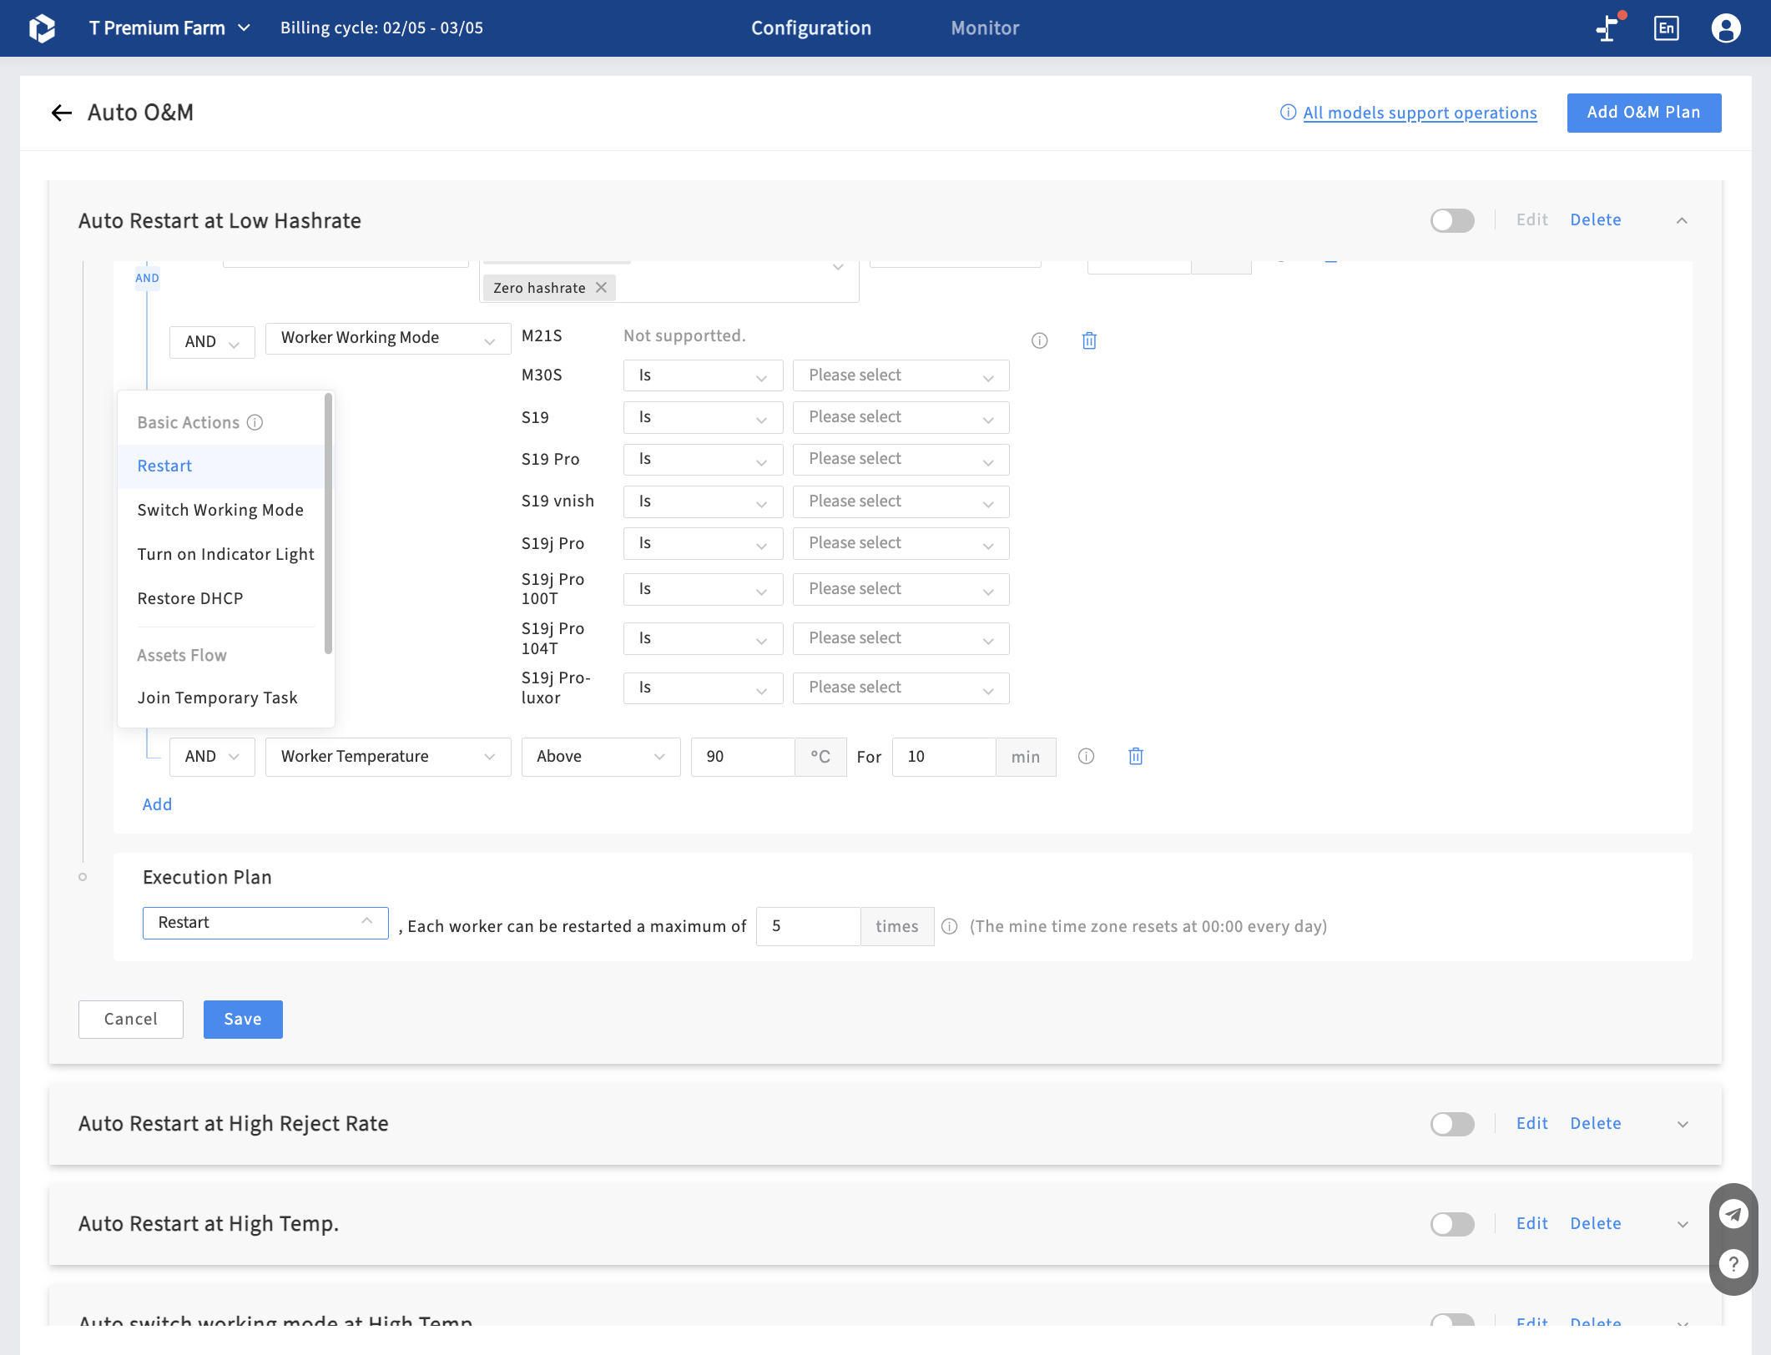This screenshot has height=1355, width=1771.
Task: Toggle Auto Restart at Low Hashrate switch
Action: coord(1452,220)
